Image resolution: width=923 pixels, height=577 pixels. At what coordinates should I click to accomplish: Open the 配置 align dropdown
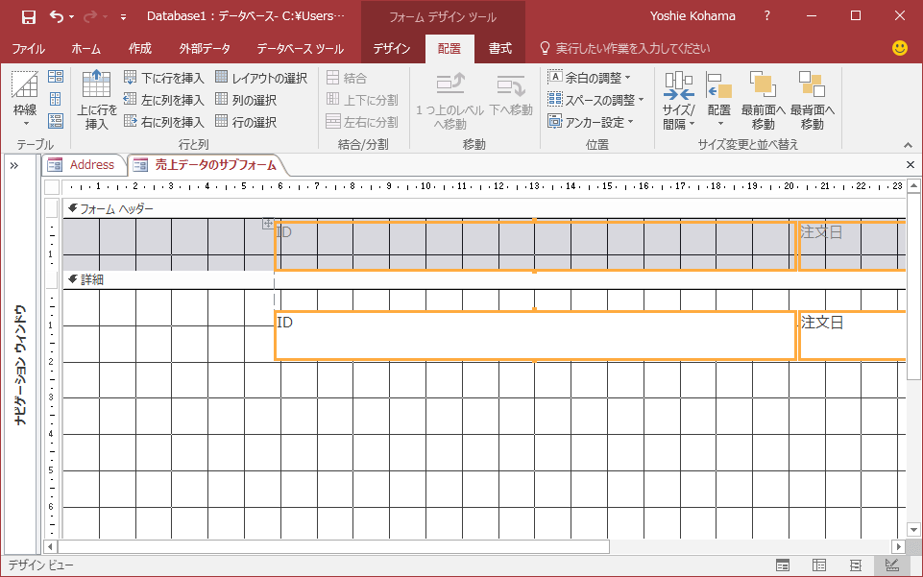pos(718,99)
